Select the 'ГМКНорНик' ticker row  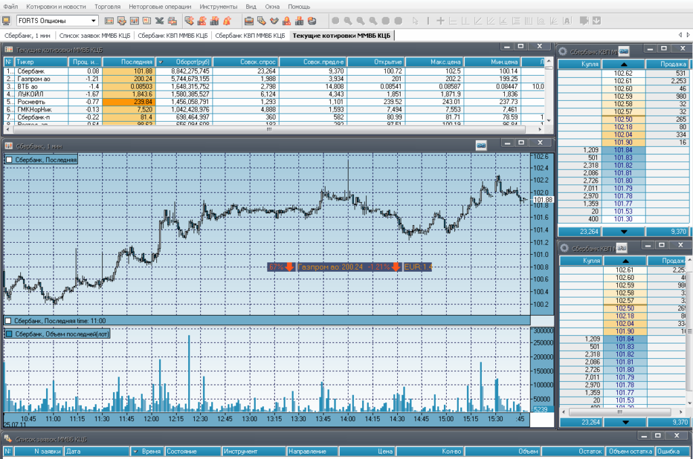tap(274, 110)
